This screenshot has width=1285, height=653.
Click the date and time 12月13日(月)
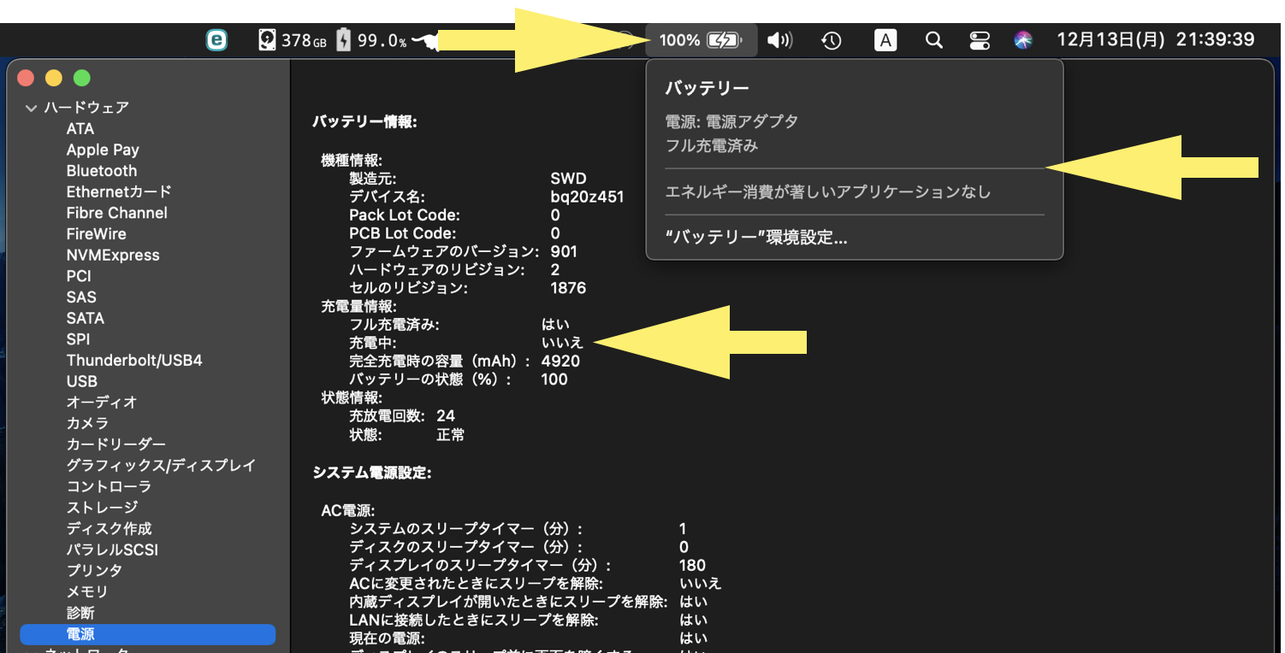click(x=1156, y=39)
